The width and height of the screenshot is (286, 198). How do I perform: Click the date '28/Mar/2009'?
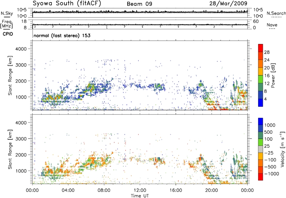[228, 3]
